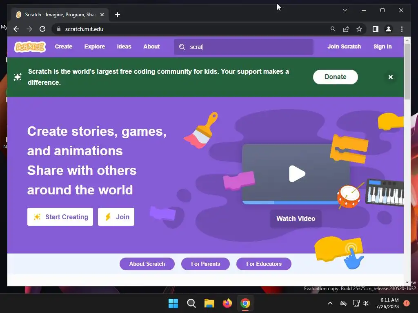The height and width of the screenshot is (313, 418).
Task: Click the page vertical scrollbar thumb
Action: (x=407, y=71)
